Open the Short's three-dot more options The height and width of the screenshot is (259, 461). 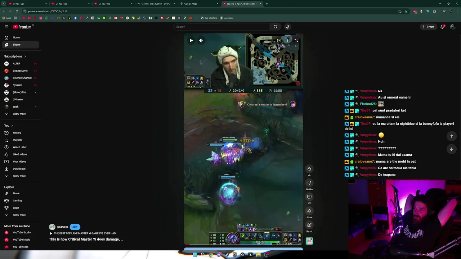287,40
